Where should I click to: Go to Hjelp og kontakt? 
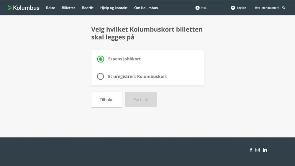pyautogui.click(x=114, y=8)
